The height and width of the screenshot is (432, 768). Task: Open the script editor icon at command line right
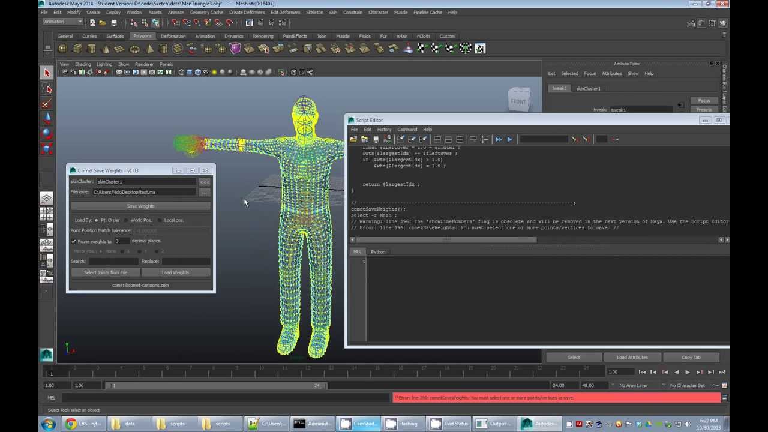tap(724, 398)
